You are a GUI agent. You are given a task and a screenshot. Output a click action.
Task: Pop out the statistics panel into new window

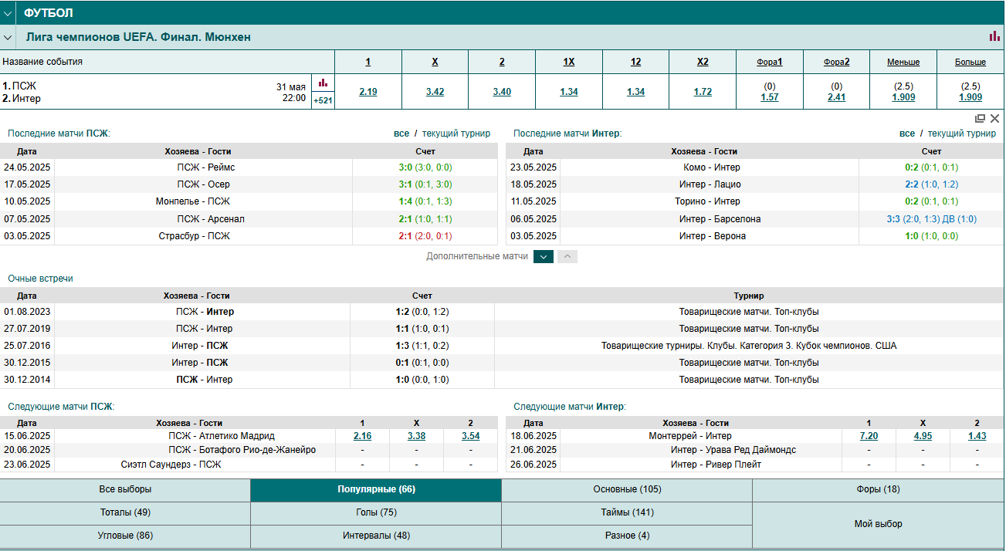tap(980, 118)
